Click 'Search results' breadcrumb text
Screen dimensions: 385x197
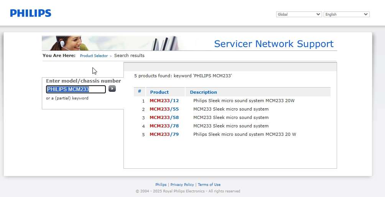tap(129, 55)
